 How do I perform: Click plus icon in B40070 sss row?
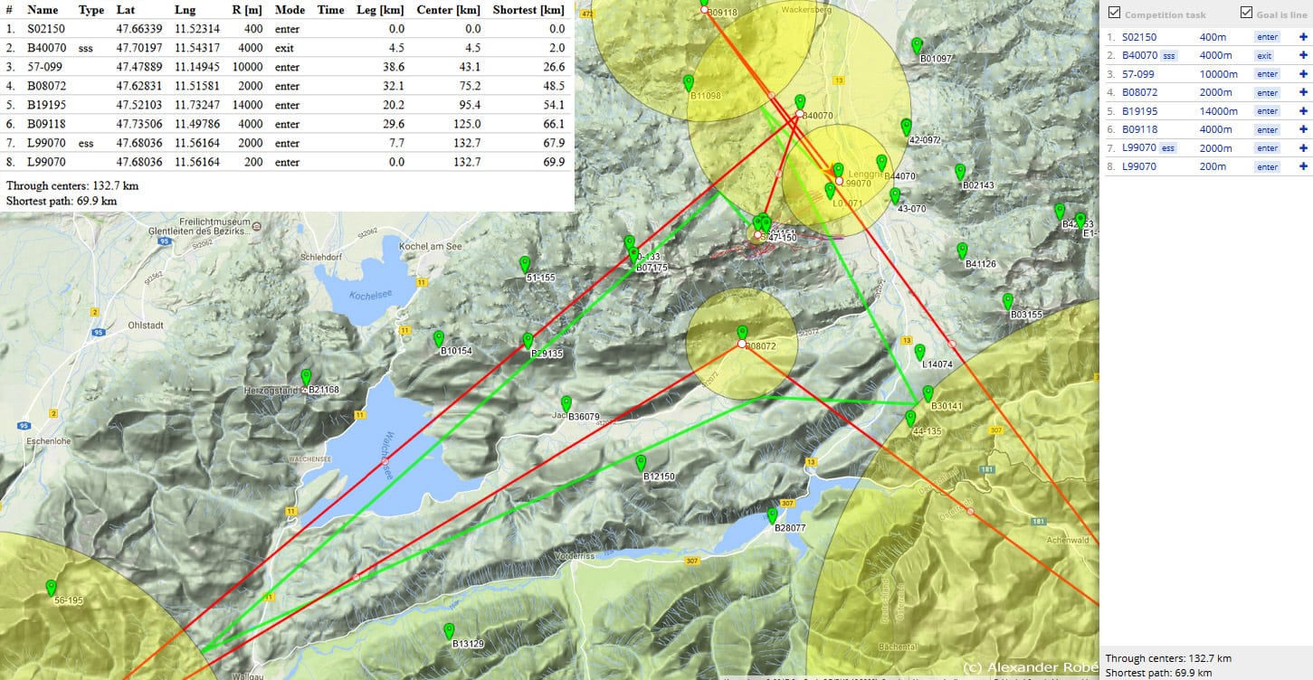[1303, 56]
